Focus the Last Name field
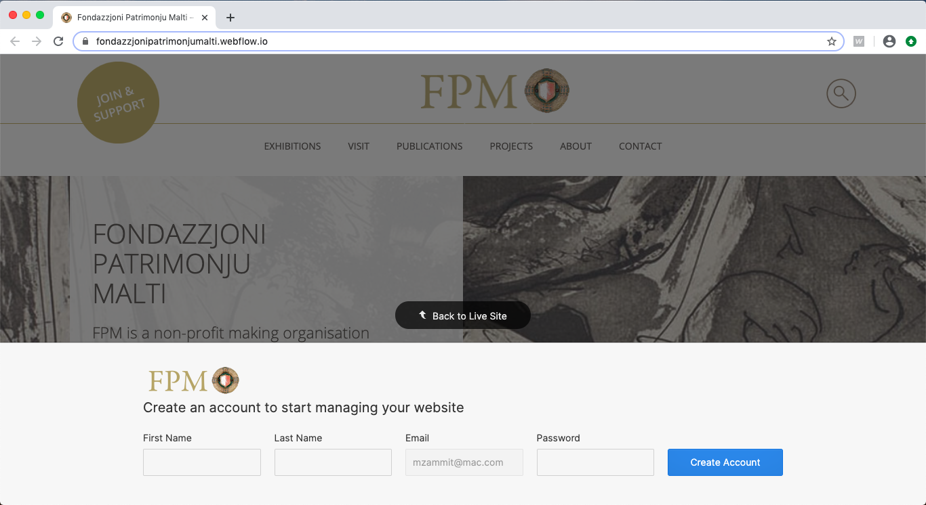This screenshot has width=926, height=505. (333, 462)
